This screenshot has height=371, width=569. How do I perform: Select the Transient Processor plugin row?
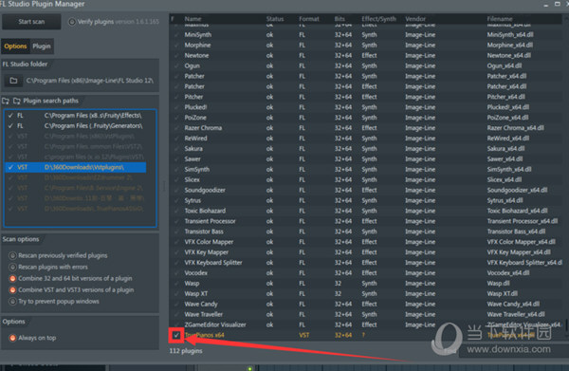[366, 221]
